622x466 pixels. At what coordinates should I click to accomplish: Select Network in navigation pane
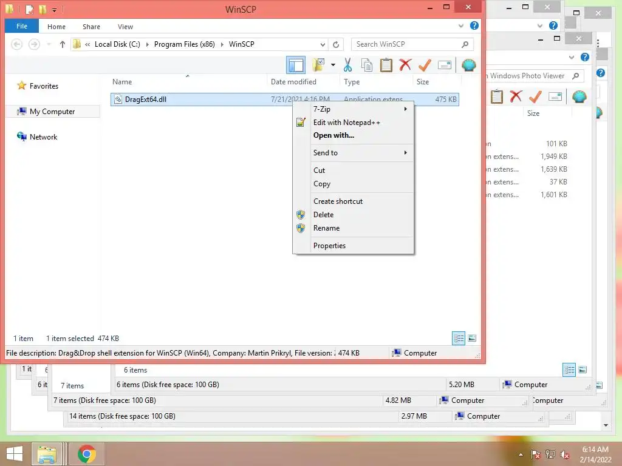click(37, 137)
